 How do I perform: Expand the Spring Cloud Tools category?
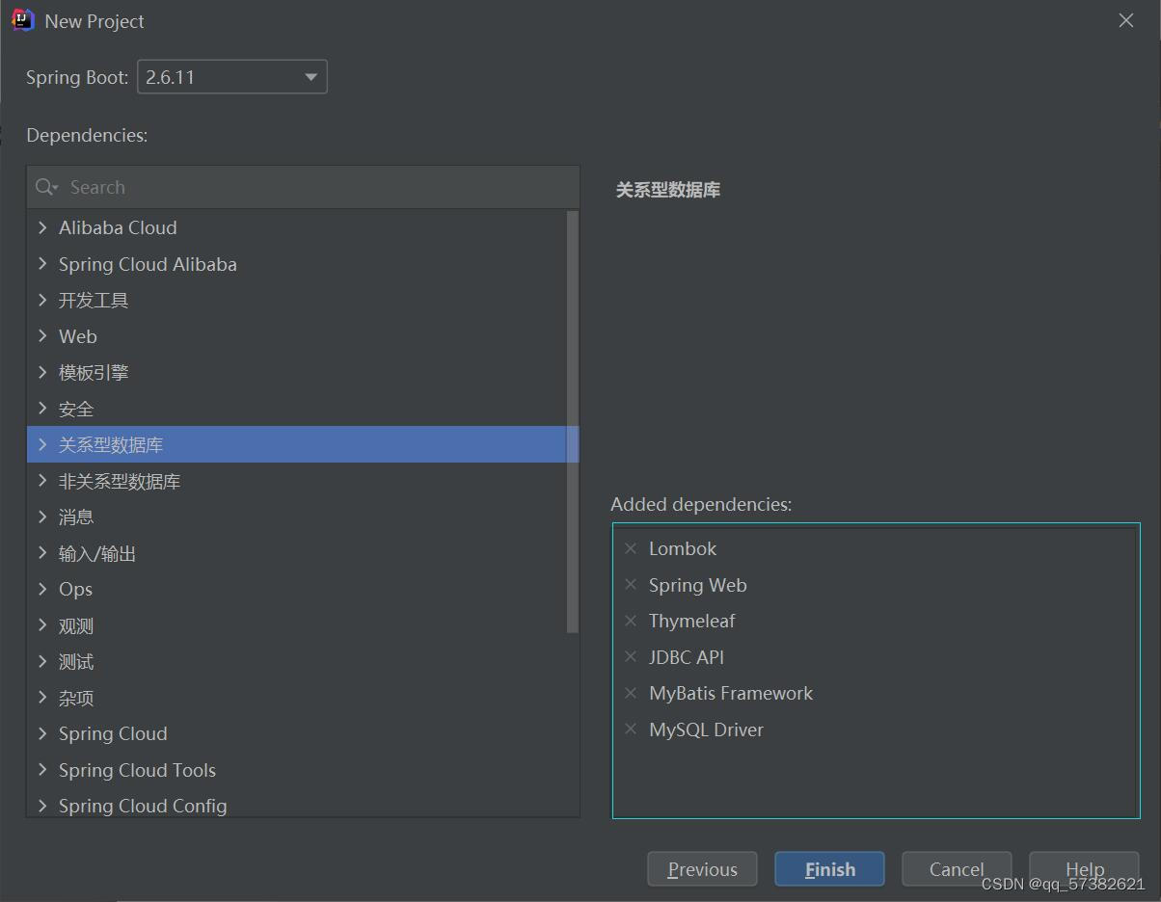tap(42, 770)
